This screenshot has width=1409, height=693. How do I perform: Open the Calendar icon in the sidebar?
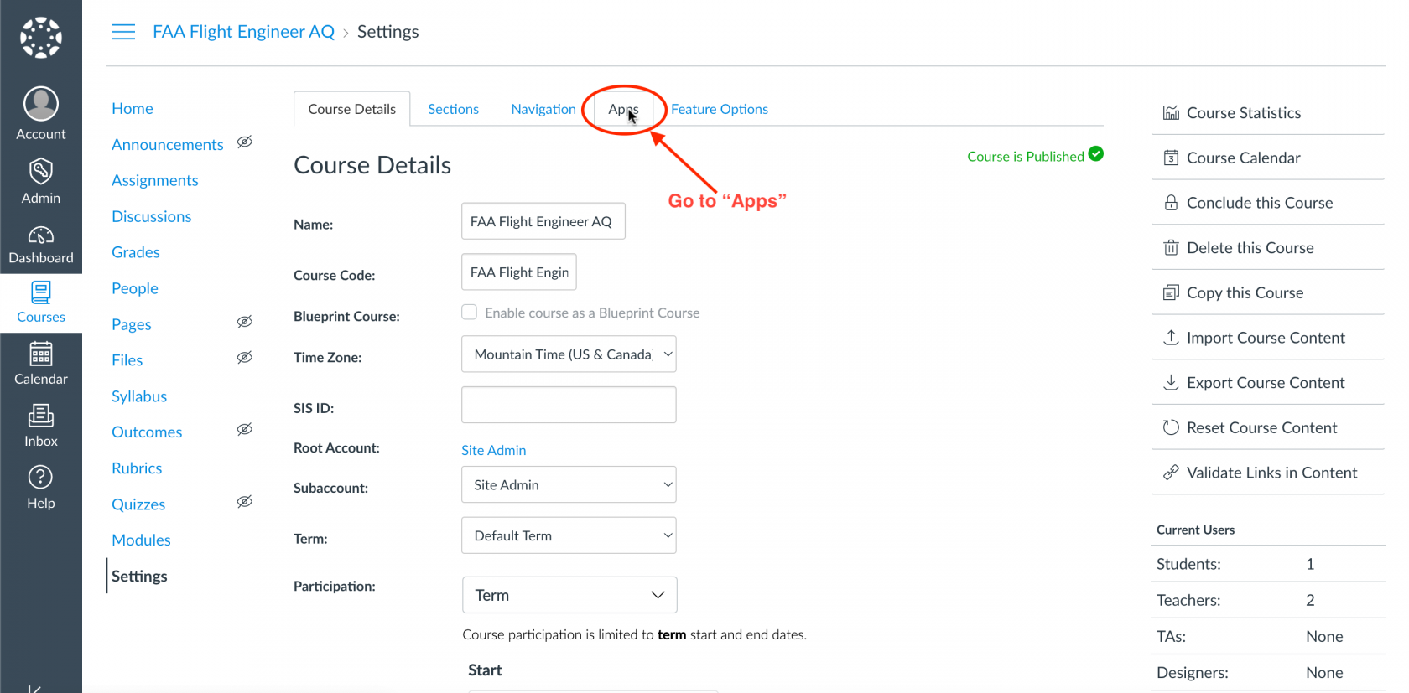point(40,354)
